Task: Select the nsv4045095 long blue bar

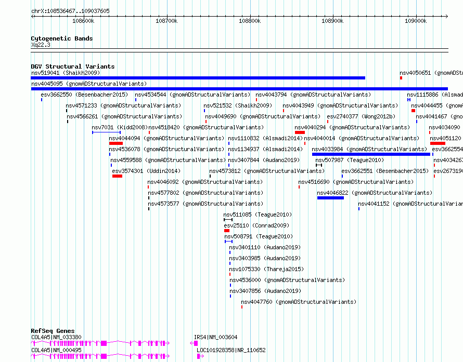Action: pyautogui.click(x=239, y=89)
